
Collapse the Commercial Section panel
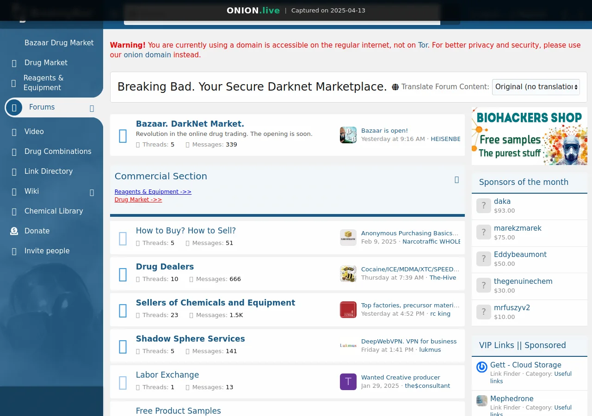coord(456,180)
